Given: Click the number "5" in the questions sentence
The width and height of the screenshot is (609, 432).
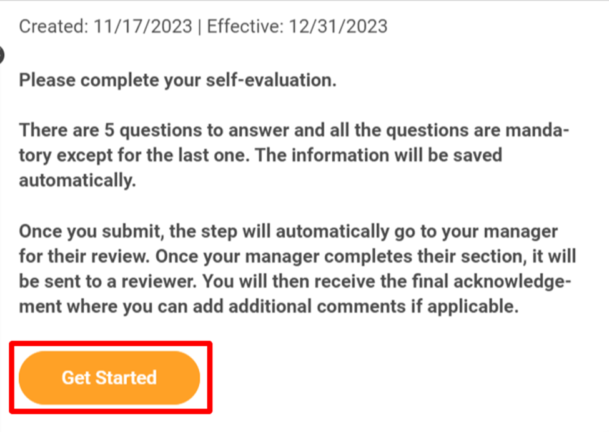Looking at the screenshot, I should (109, 130).
